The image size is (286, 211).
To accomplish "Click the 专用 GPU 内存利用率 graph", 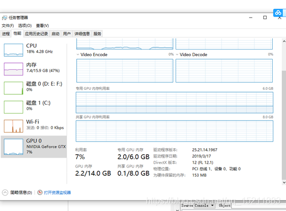I will [x=174, y=102].
